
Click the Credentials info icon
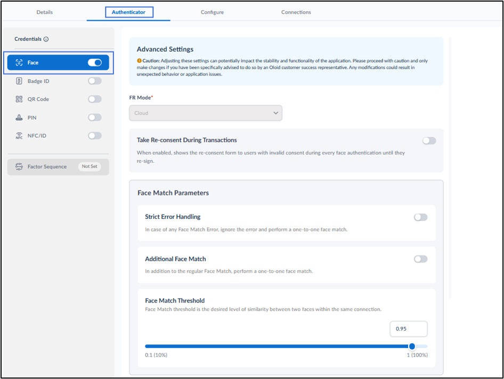[x=46, y=39]
